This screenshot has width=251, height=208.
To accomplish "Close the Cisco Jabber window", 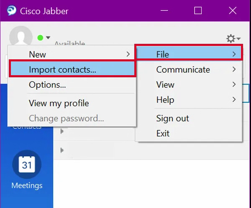I will (233, 11).
